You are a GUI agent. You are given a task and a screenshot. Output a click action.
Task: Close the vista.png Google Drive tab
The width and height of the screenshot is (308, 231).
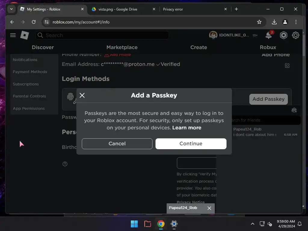(154, 9)
